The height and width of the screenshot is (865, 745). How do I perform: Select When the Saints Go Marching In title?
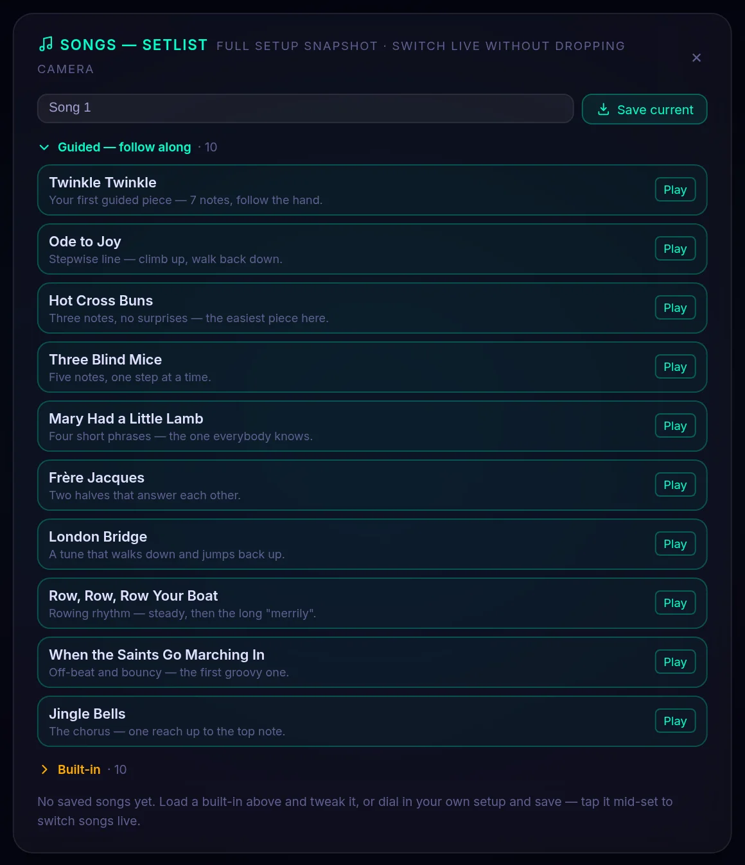tap(157, 655)
